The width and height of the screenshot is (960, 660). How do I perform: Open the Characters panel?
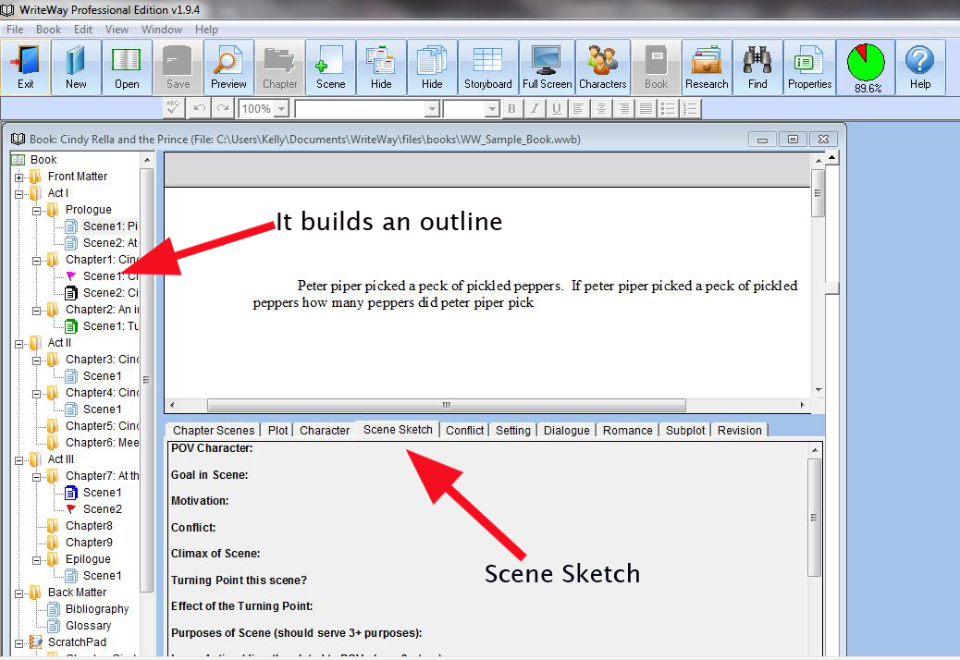click(x=602, y=67)
